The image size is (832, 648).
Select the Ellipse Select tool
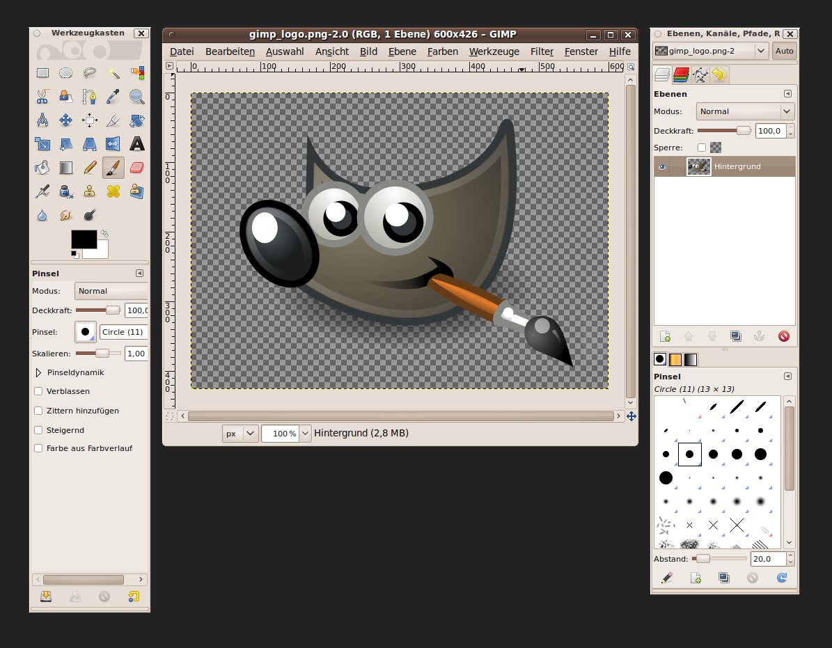[66, 73]
